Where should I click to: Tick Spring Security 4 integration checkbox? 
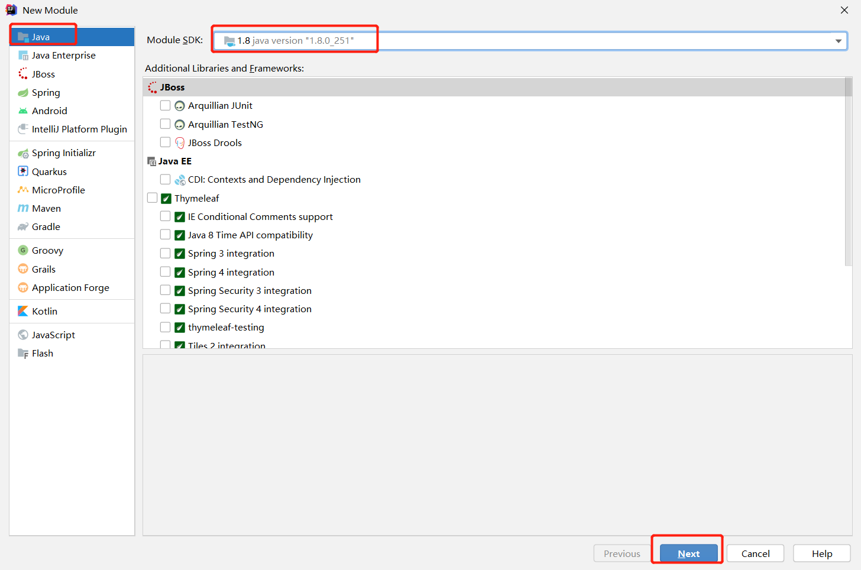tap(166, 309)
